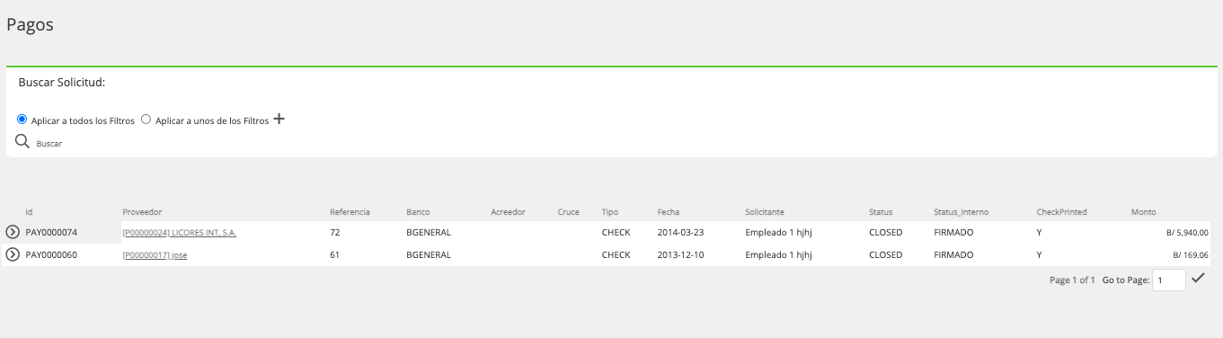Sort by the Acreedor column header
The image size is (1223, 338).
tap(508, 212)
